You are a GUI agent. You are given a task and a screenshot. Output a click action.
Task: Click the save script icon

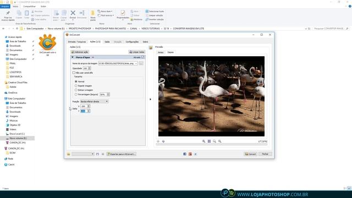[97, 154]
